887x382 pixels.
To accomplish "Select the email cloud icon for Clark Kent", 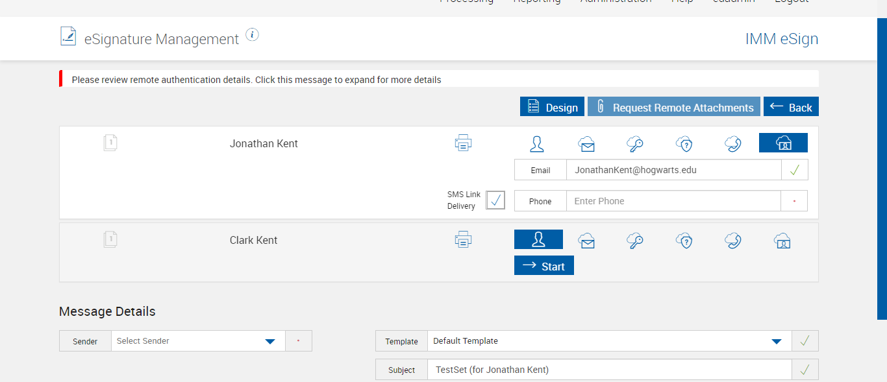I will [587, 241].
